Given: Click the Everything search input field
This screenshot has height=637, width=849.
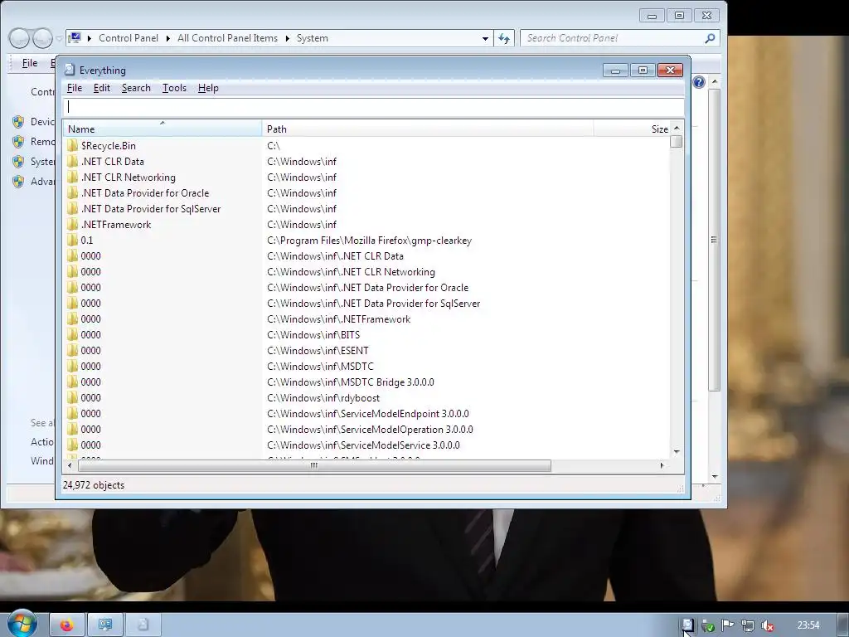Looking at the screenshot, I should tap(374, 107).
